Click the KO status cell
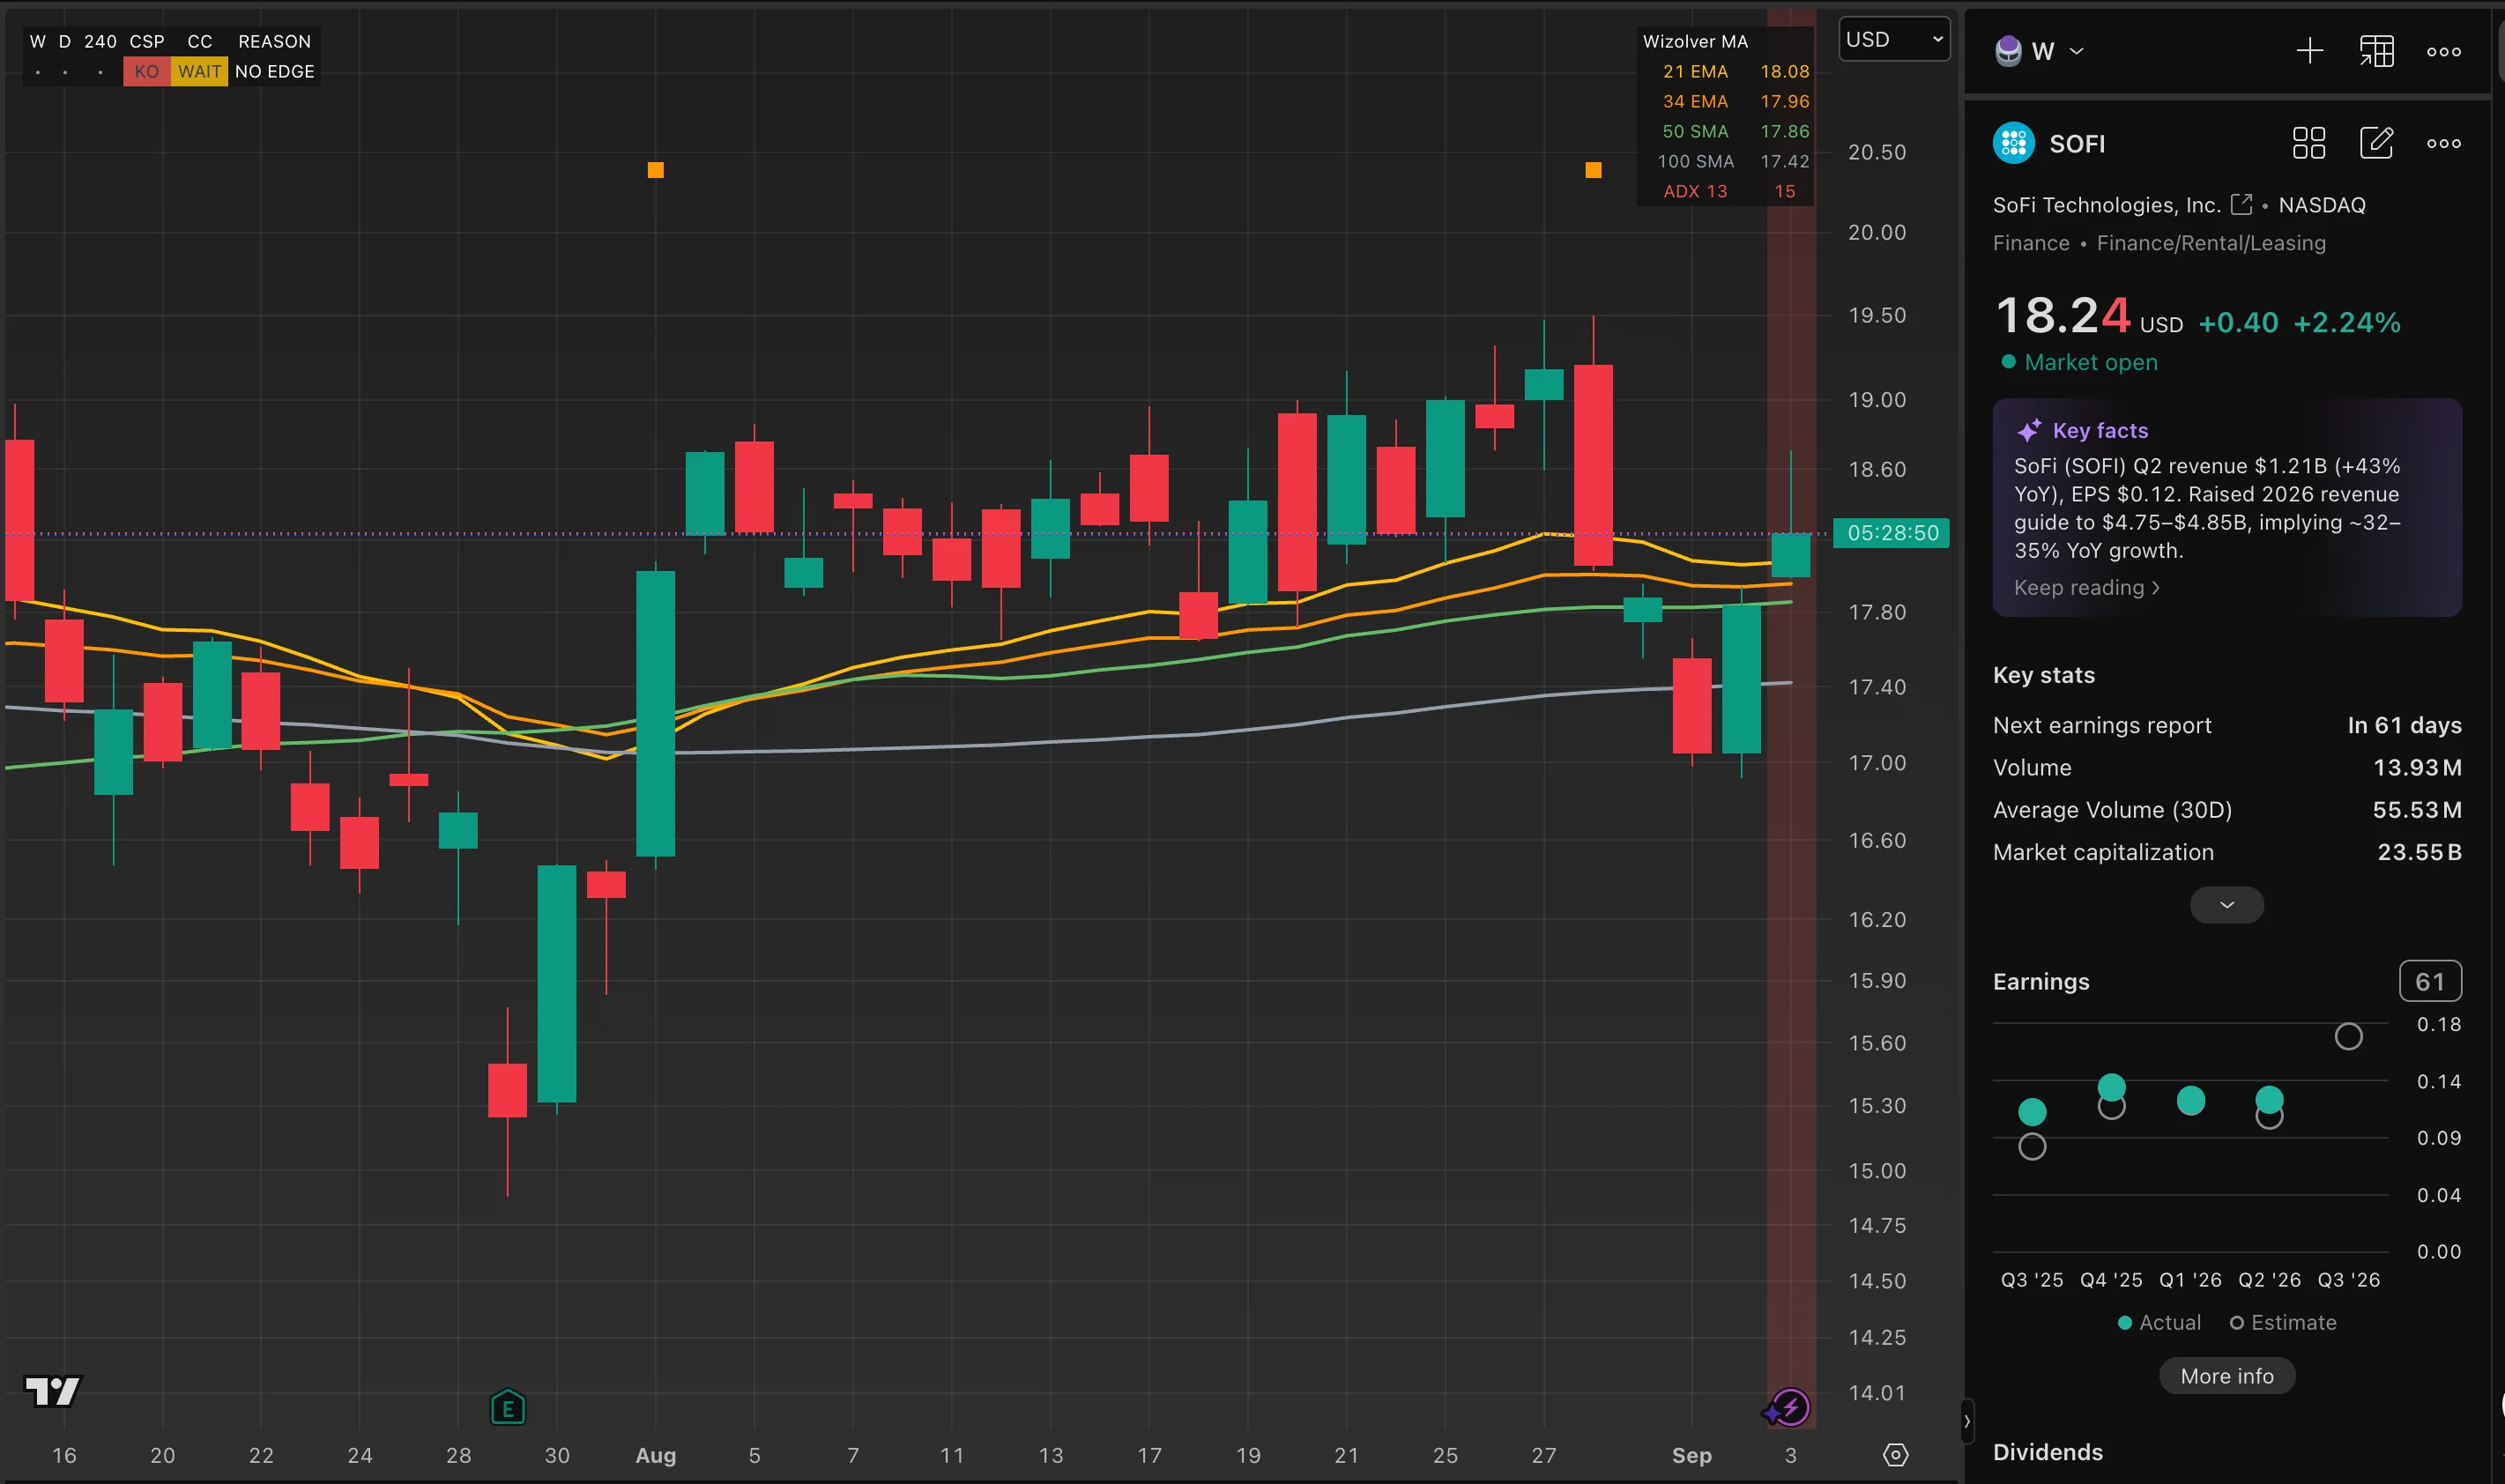Viewport: 2505px width, 1484px height. (x=146, y=71)
